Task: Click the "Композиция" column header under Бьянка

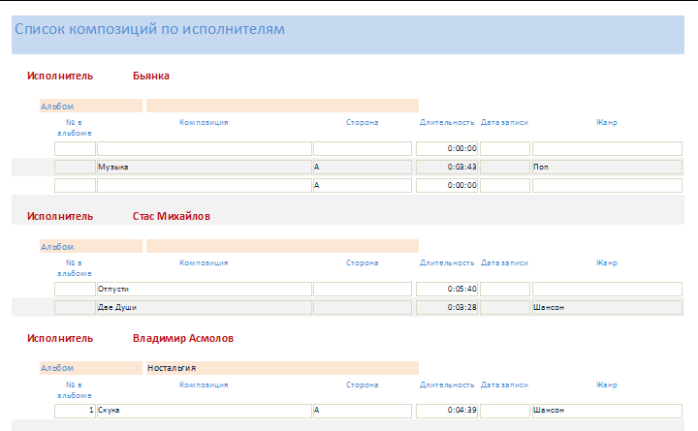Action: coord(204,122)
